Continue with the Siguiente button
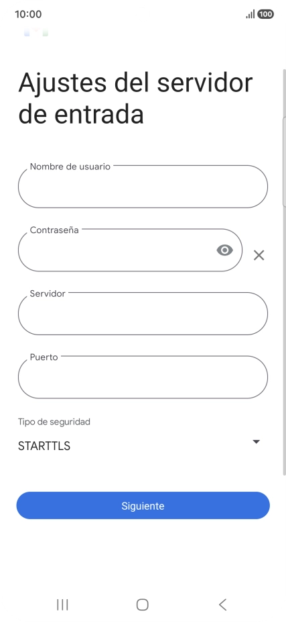 [143, 505]
